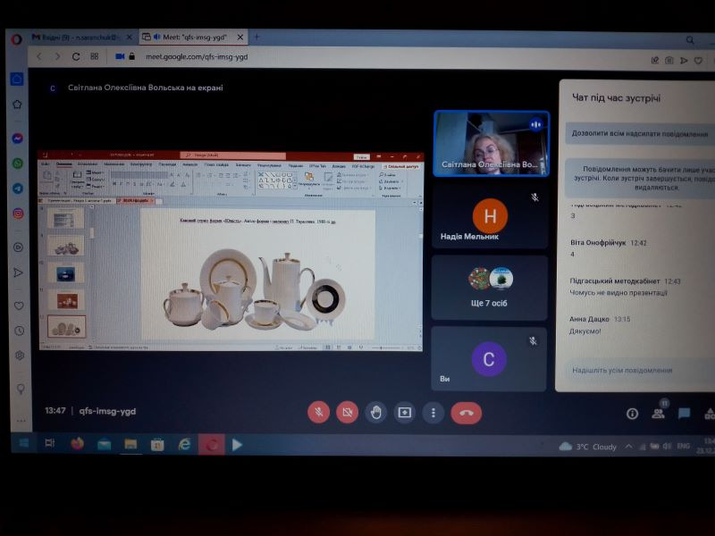Turn on camera in Meet controls
715x536 pixels.
coord(347,413)
